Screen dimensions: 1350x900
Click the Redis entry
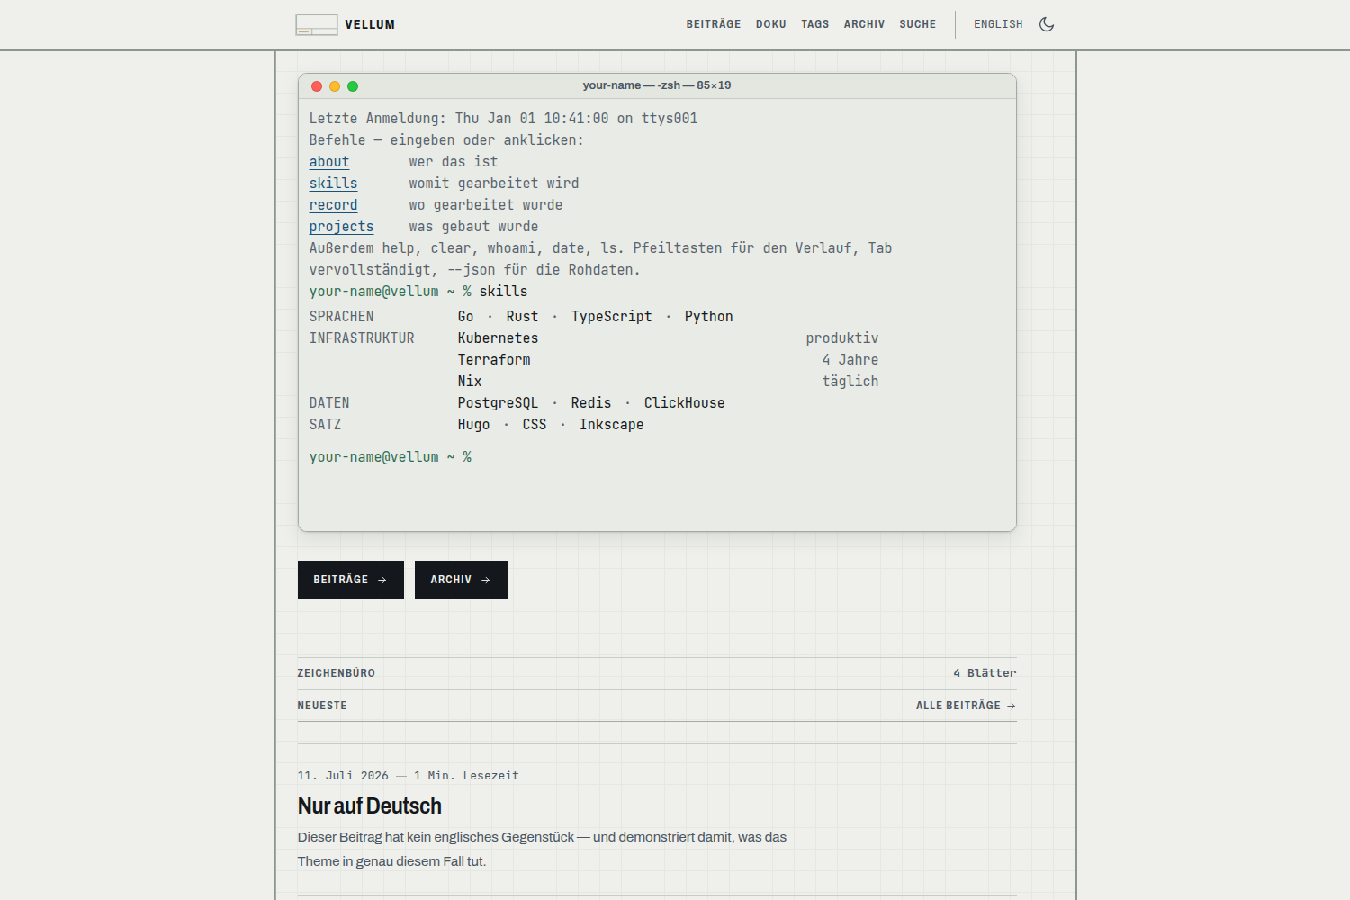pos(591,403)
